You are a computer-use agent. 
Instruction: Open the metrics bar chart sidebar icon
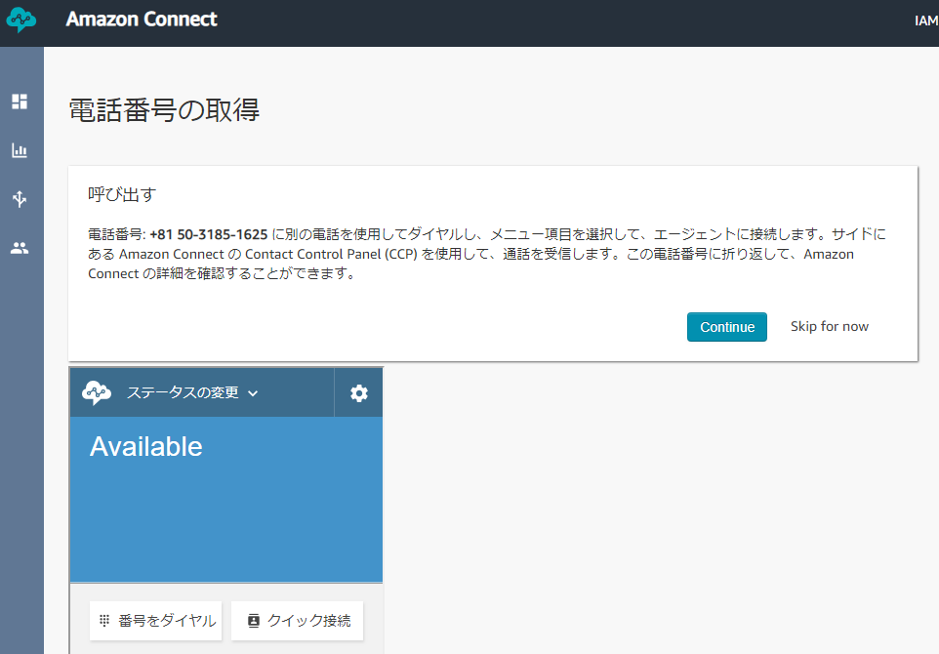[20, 150]
